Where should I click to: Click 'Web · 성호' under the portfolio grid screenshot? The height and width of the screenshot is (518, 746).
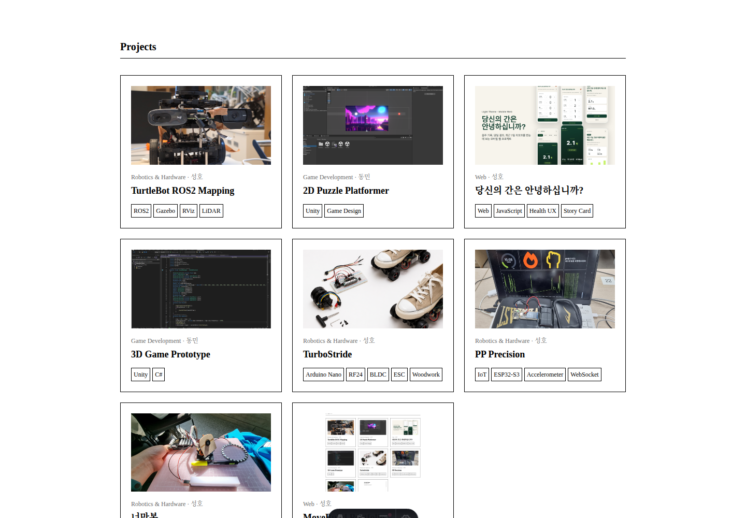pos(317,504)
